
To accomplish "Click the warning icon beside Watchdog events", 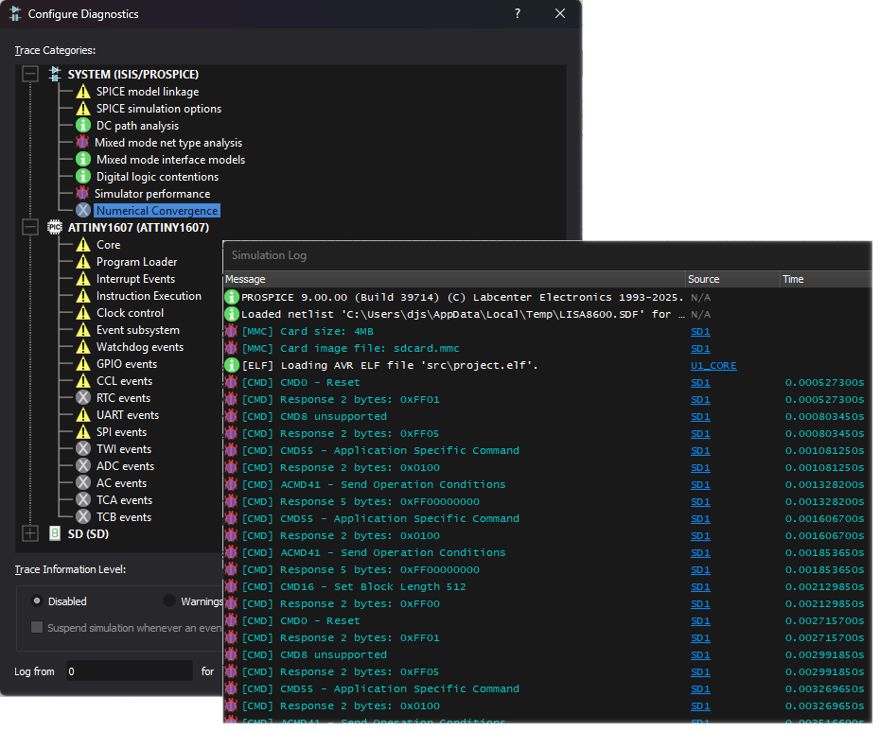I will click(83, 347).
